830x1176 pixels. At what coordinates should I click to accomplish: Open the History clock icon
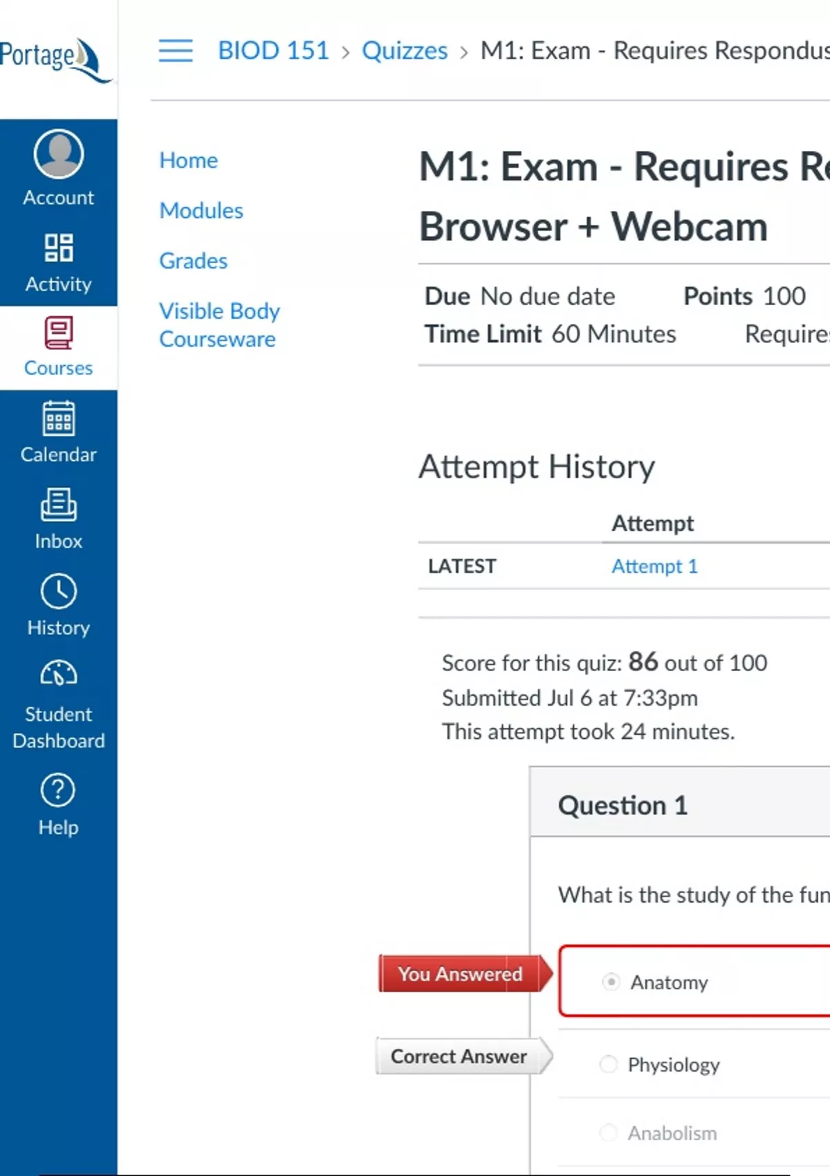[x=59, y=591]
